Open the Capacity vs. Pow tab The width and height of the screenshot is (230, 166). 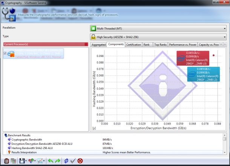click(x=209, y=45)
